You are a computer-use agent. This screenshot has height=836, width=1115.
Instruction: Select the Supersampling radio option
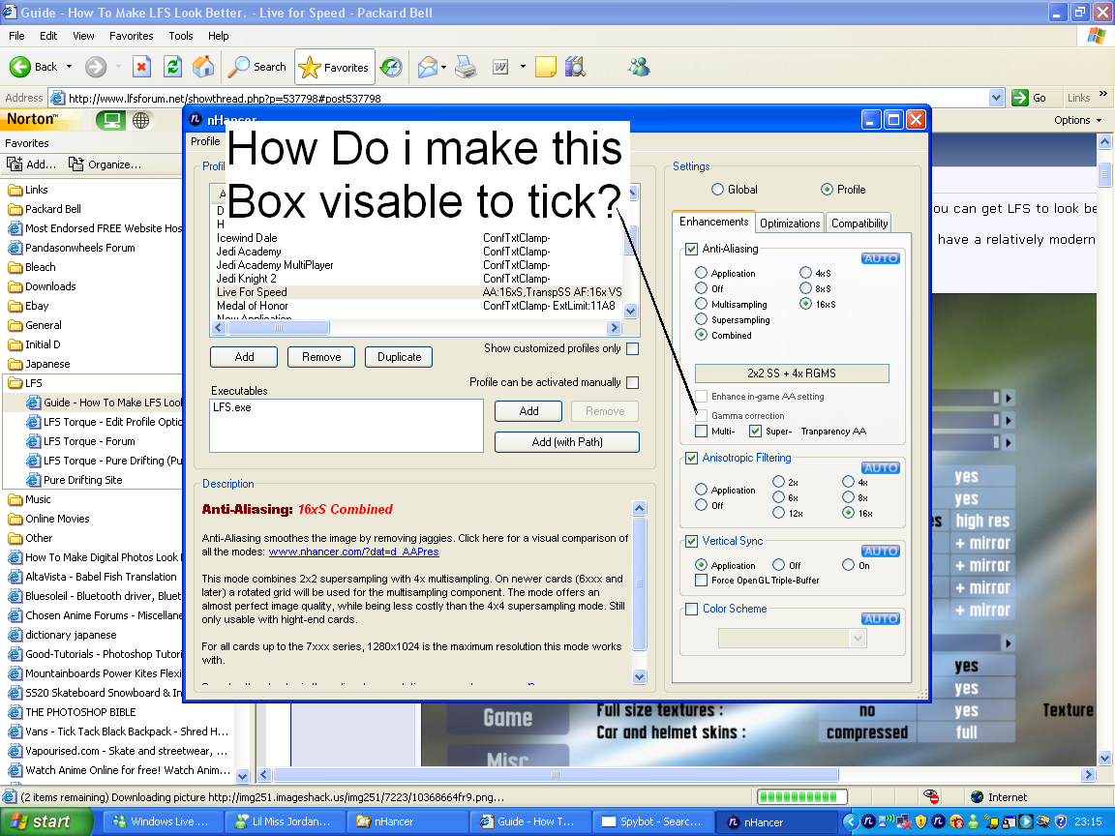tap(701, 320)
